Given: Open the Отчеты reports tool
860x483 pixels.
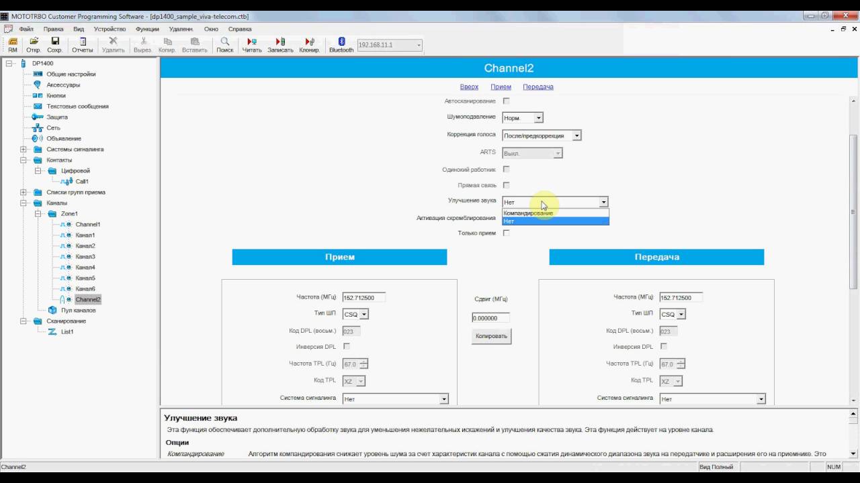Looking at the screenshot, I should (x=82, y=45).
